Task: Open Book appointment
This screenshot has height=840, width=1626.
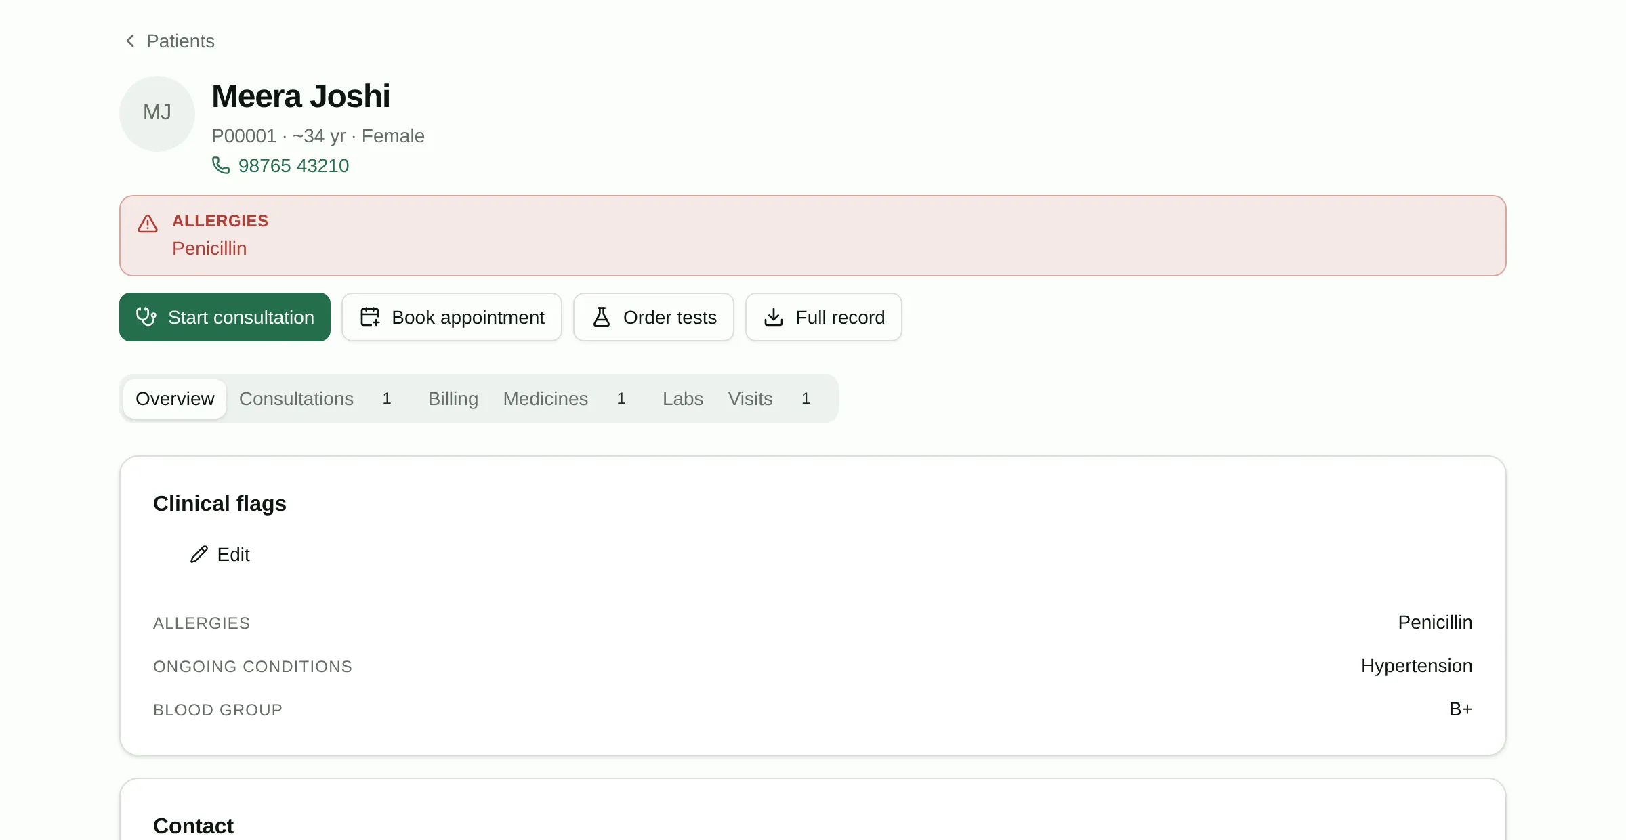Action: [x=452, y=317]
